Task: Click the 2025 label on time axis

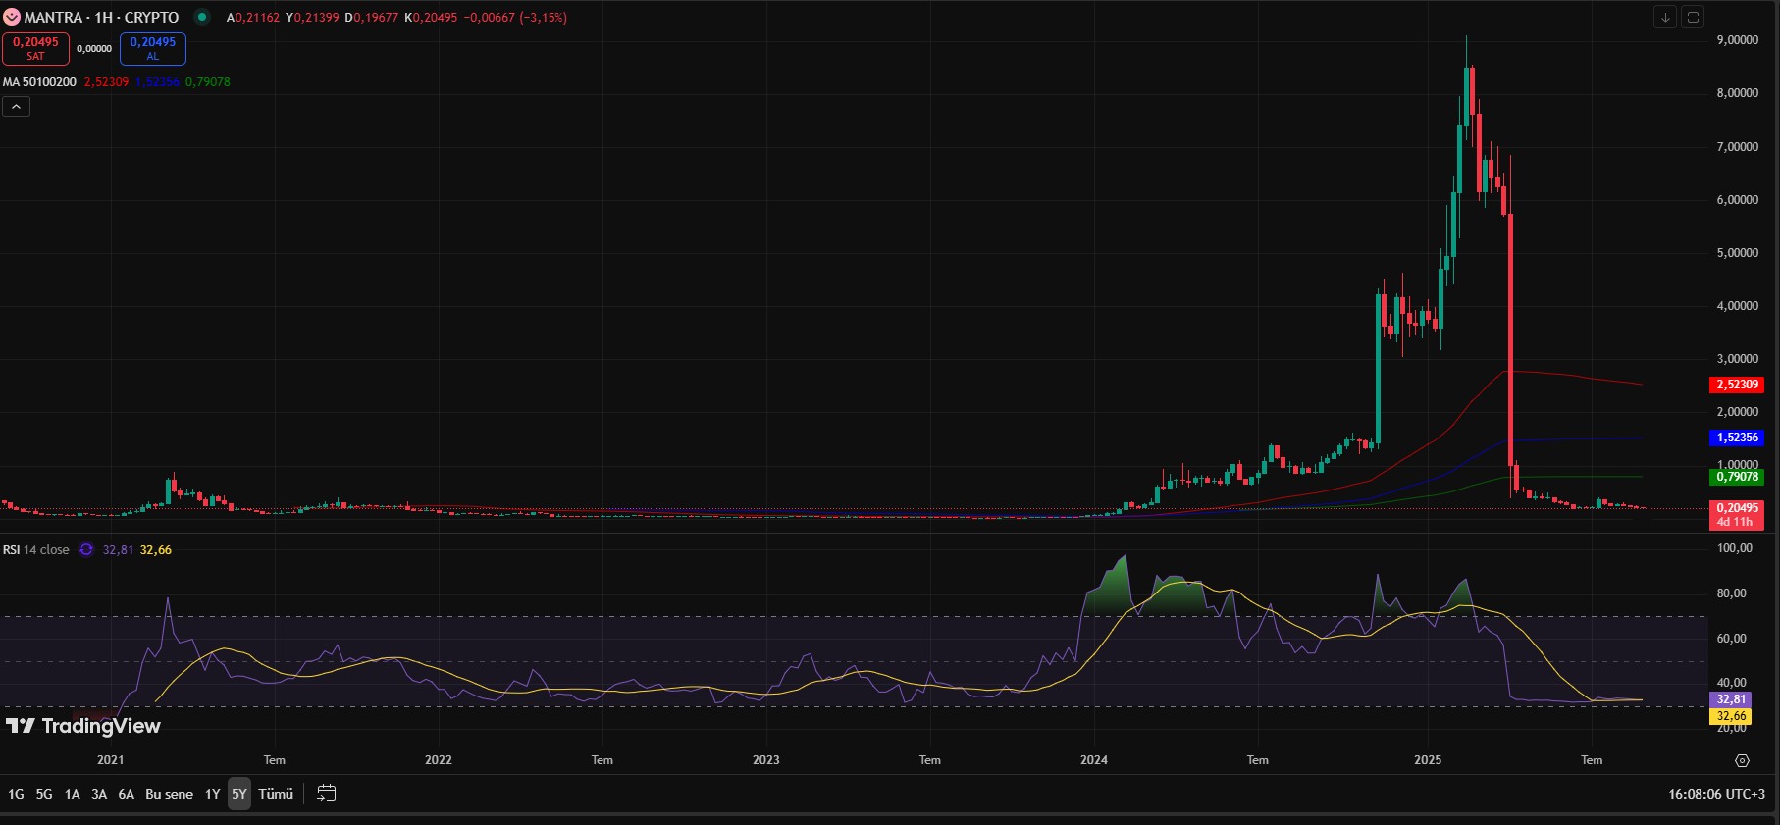Action: 1428,760
